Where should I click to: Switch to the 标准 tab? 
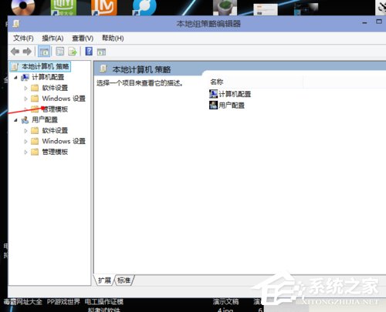click(x=124, y=280)
